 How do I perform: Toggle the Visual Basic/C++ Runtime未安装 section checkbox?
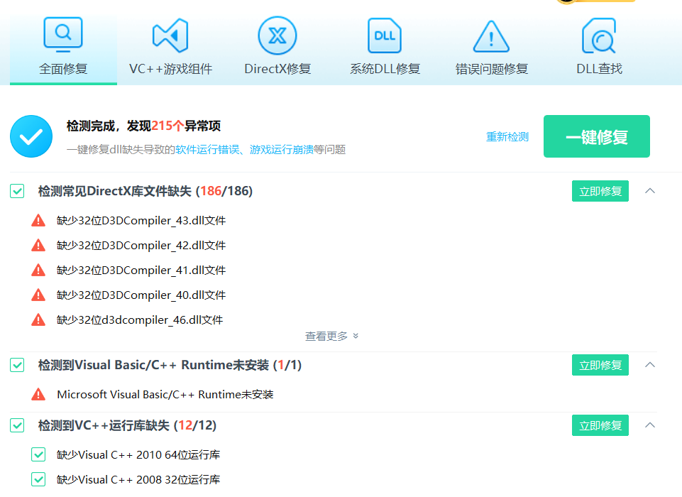[x=17, y=365]
